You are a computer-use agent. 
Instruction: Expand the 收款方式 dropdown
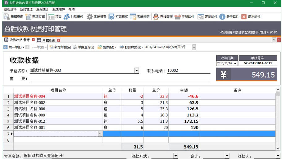175,156
